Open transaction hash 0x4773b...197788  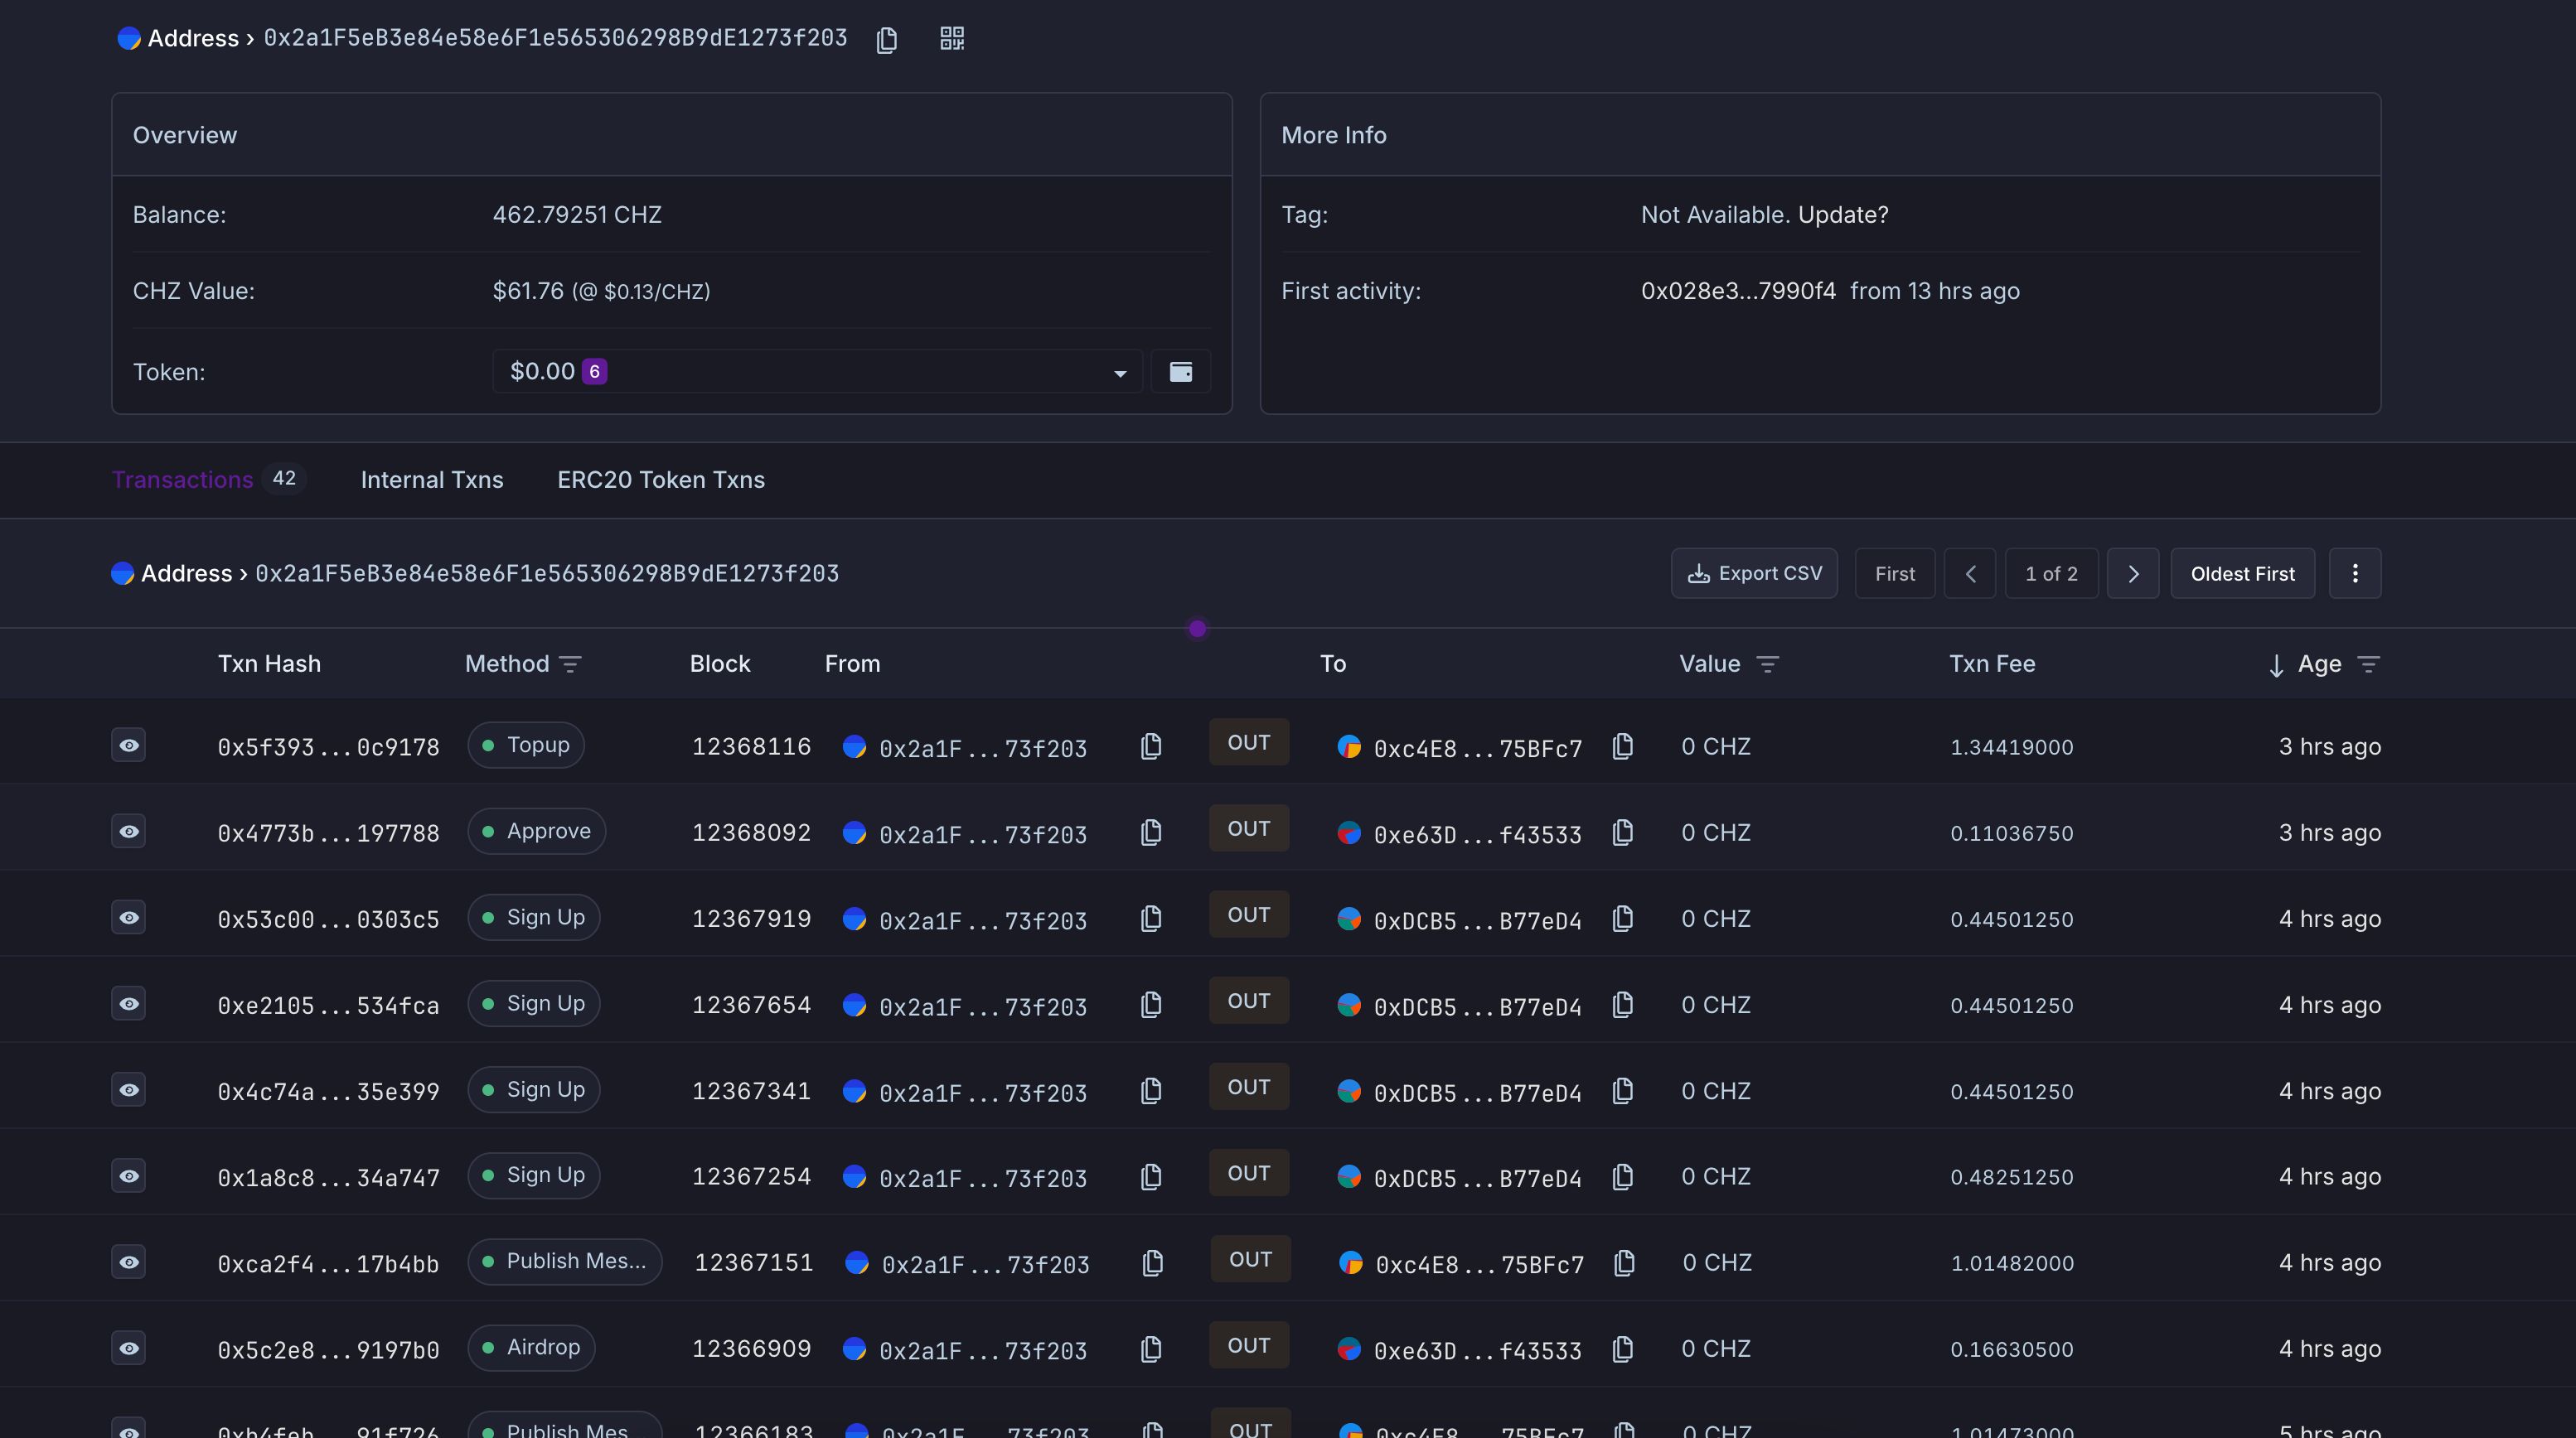pyautogui.click(x=328, y=833)
